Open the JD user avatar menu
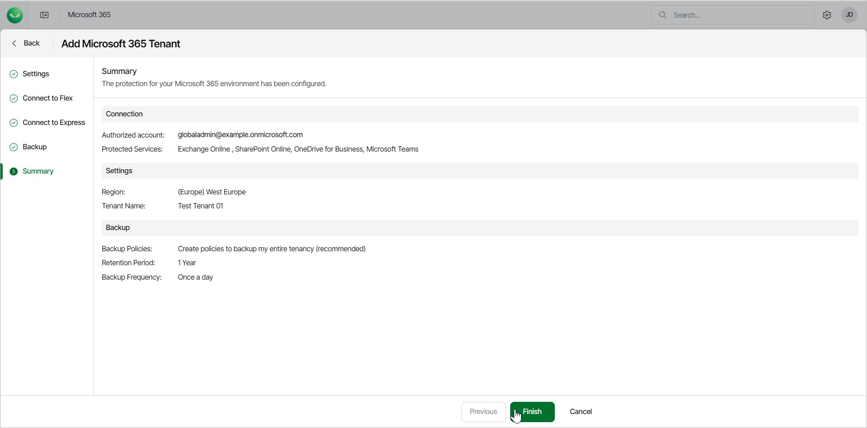The height and width of the screenshot is (428, 867). tap(849, 15)
